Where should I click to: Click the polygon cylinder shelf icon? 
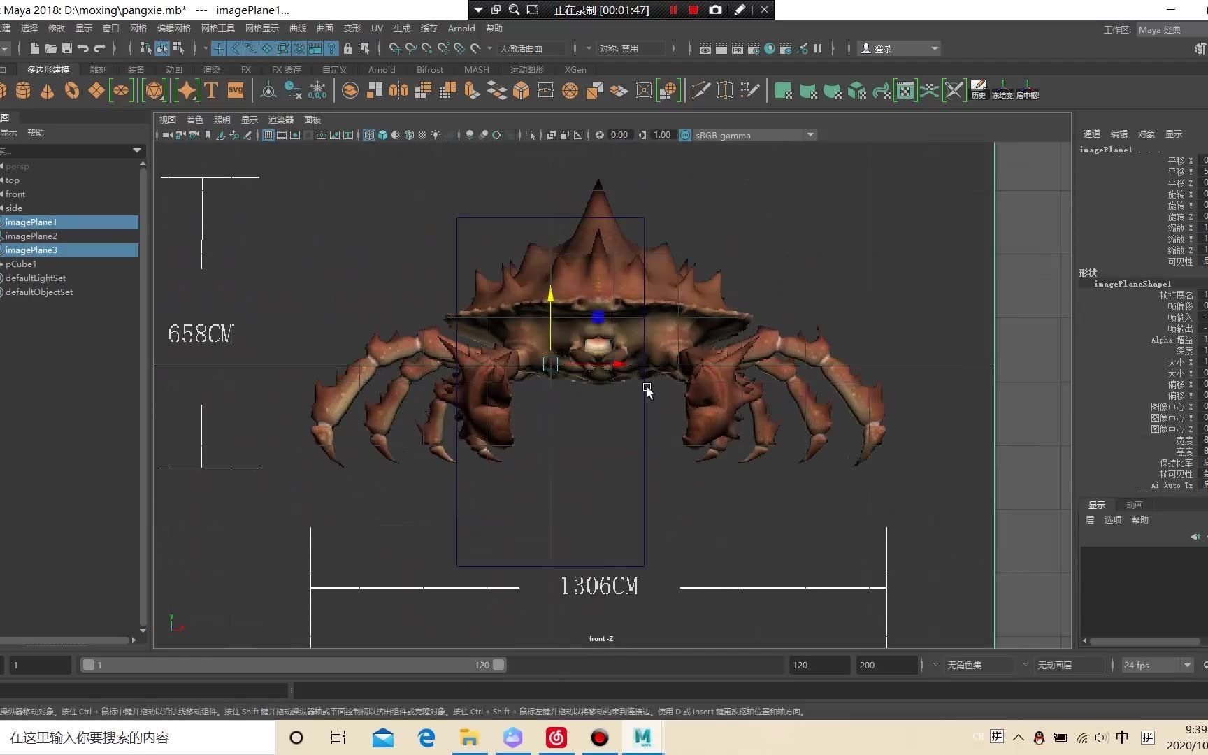point(23,91)
